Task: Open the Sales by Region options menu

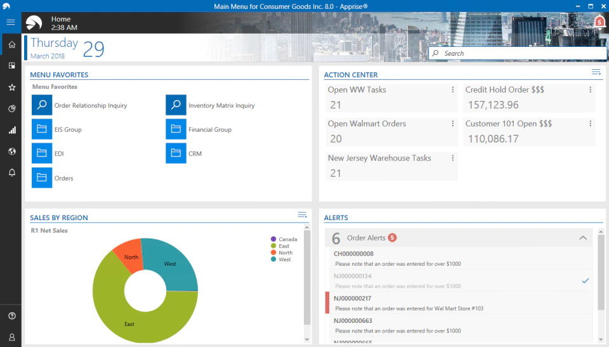Action: (x=302, y=215)
